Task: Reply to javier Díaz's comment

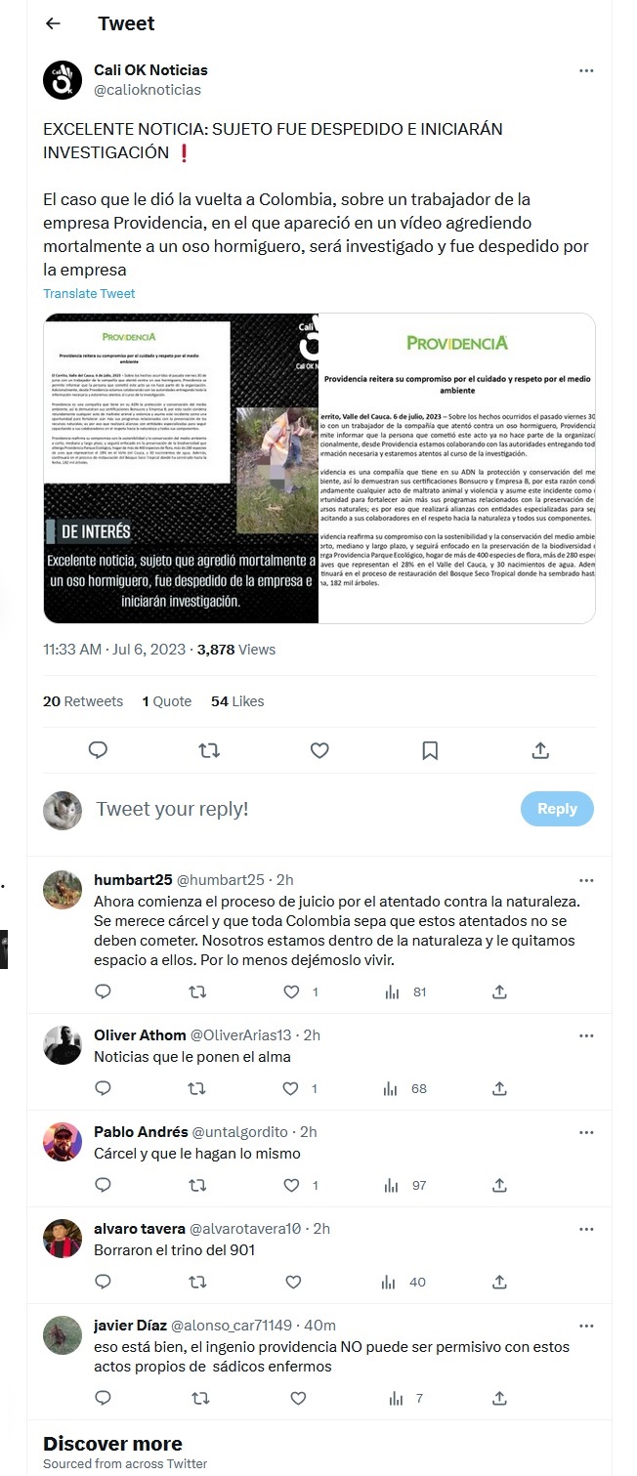Action: (x=103, y=1398)
